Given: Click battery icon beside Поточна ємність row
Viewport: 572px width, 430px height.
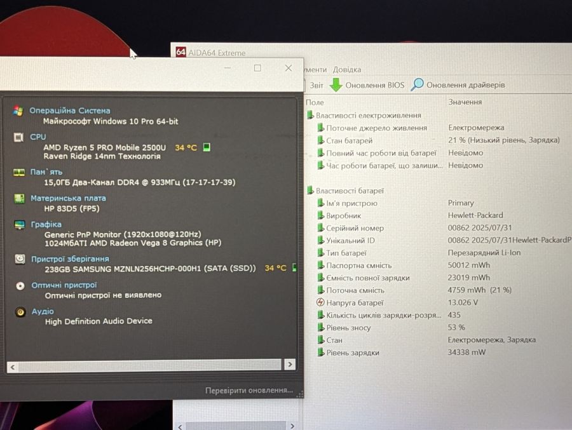Looking at the screenshot, I should coord(321,290).
